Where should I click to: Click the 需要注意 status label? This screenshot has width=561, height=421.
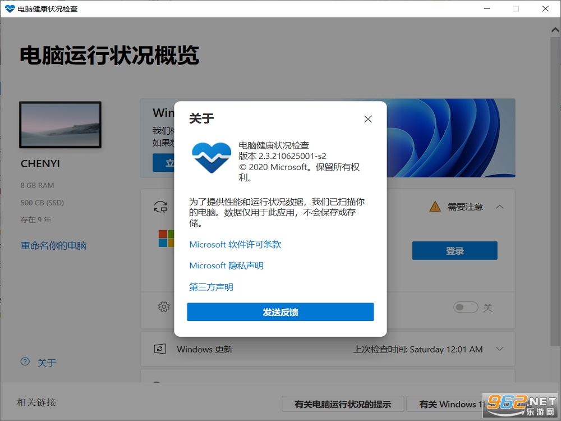[x=465, y=207]
